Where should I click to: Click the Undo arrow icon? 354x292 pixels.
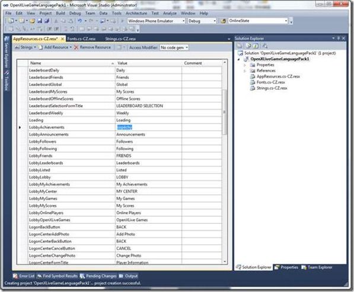click(79, 21)
